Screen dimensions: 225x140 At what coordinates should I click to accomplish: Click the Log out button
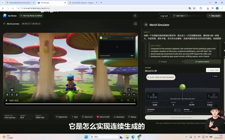[164, 16]
